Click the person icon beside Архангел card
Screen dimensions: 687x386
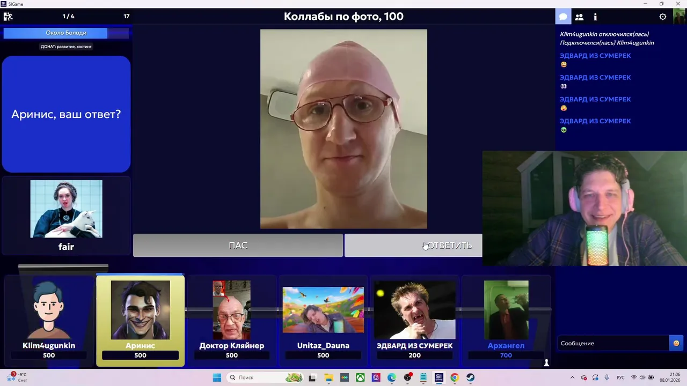point(546,363)
